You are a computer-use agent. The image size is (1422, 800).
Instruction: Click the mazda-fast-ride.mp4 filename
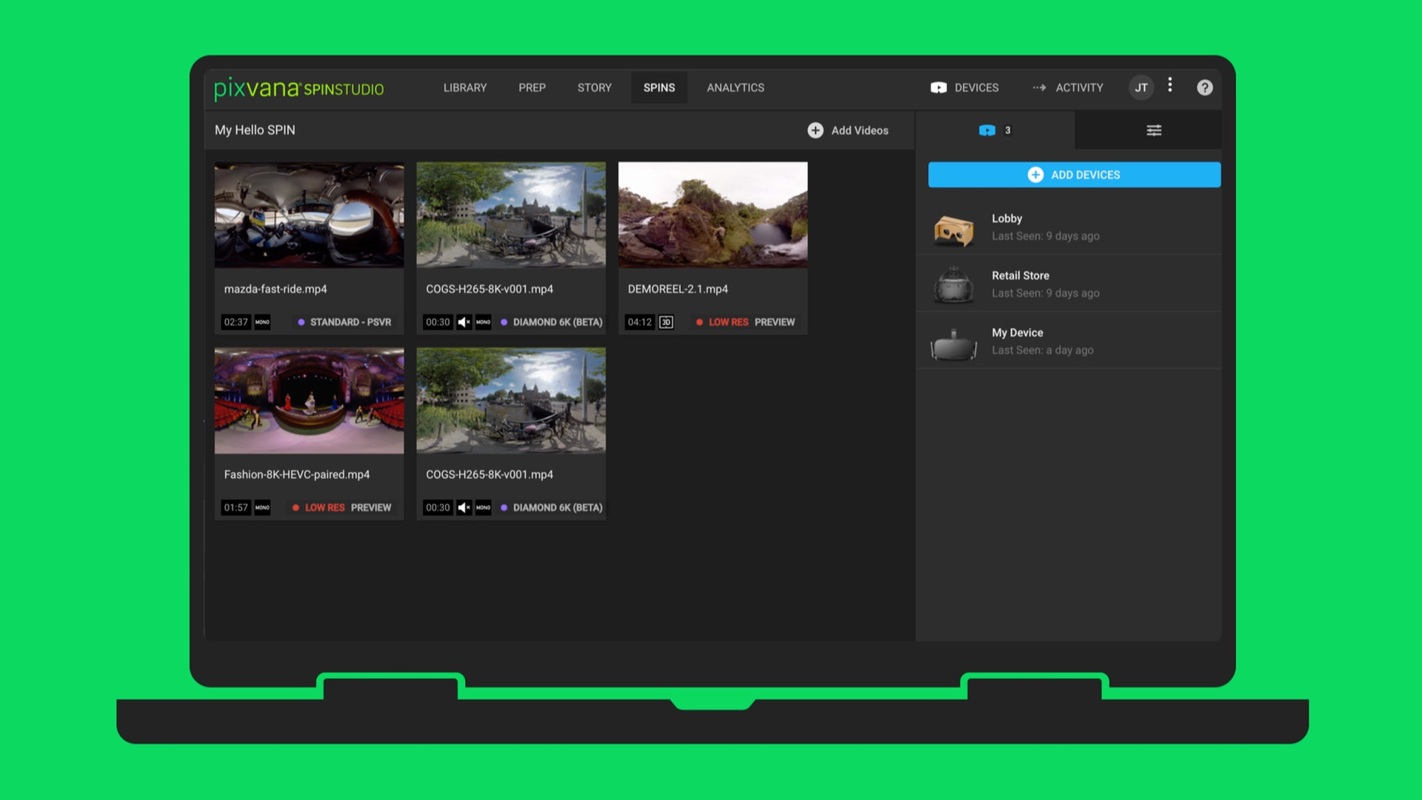coord(276,289)
